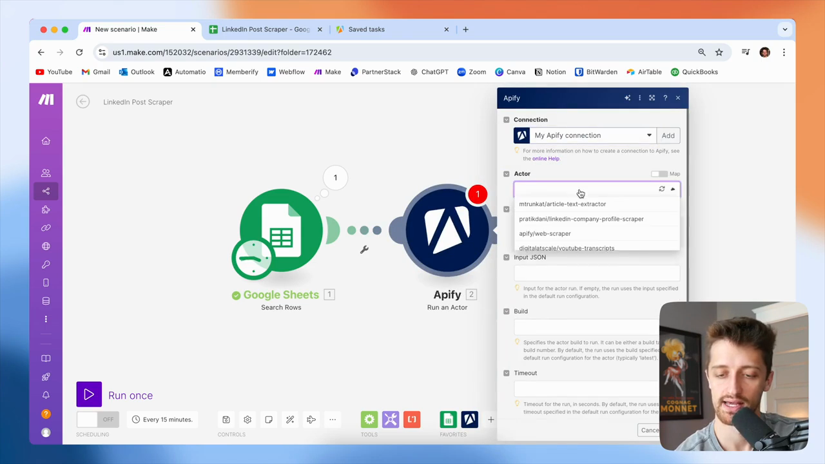Viewport: 825px width, 464px height.
Task: Open the Notifications bell icon
Action: pyautogui.click(x=46, y=395)
